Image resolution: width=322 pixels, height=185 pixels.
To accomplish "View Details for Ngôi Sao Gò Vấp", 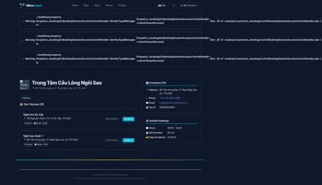I will [x=113, y=119].
